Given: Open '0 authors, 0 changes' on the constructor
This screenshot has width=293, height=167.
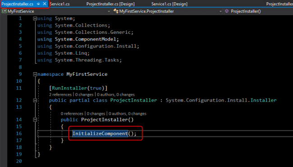Looking at the screenshot, I should point(128,114).
